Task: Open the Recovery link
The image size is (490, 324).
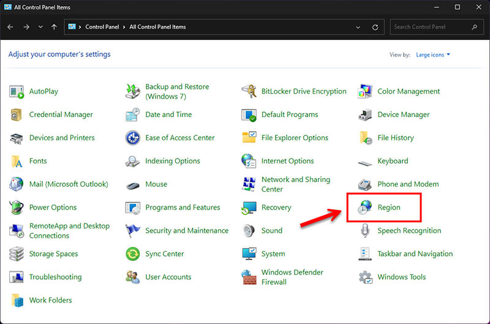Action: point(276,208)
